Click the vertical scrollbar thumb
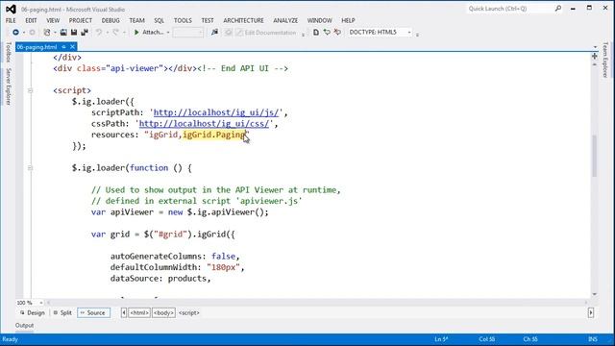This screenshot has width=615, height=346. click(595, 156)
